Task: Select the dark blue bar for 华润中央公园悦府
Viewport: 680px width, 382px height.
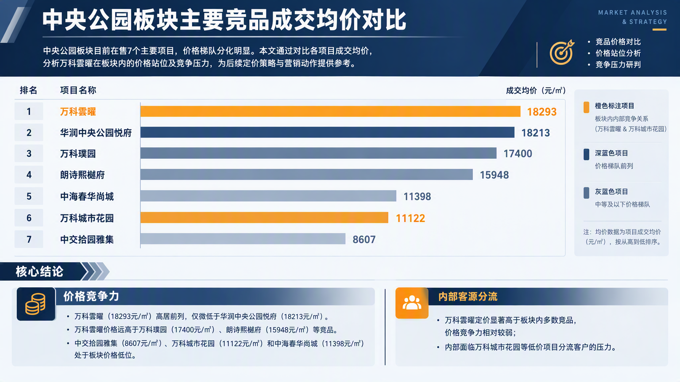Action: pyautogui.click(x=327, y=132)
